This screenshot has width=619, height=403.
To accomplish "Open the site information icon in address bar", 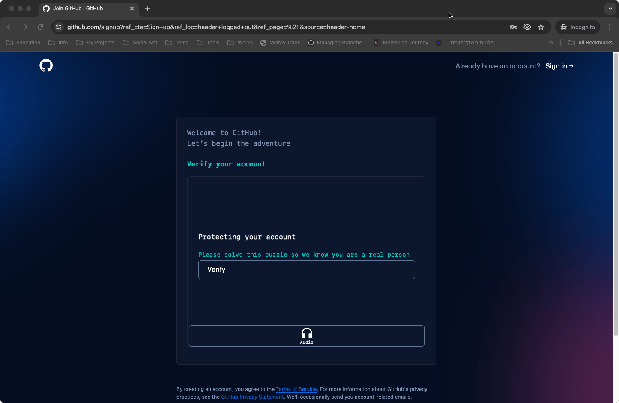I will (59, 27).
